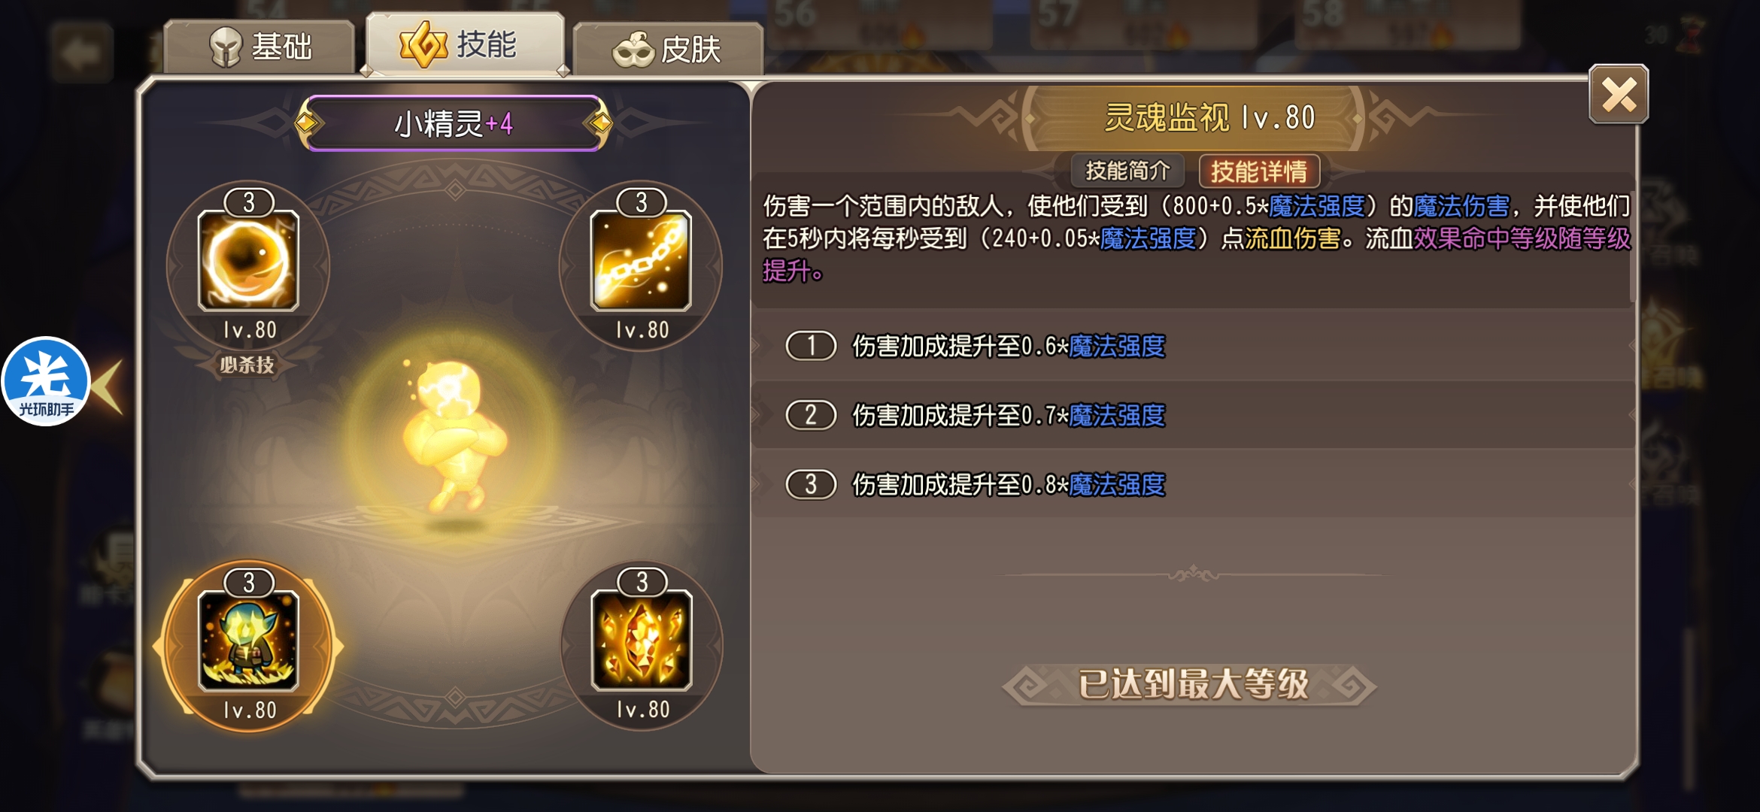Close the skill details panel
1760x812 pixels.
click(x=1618, y=95)
